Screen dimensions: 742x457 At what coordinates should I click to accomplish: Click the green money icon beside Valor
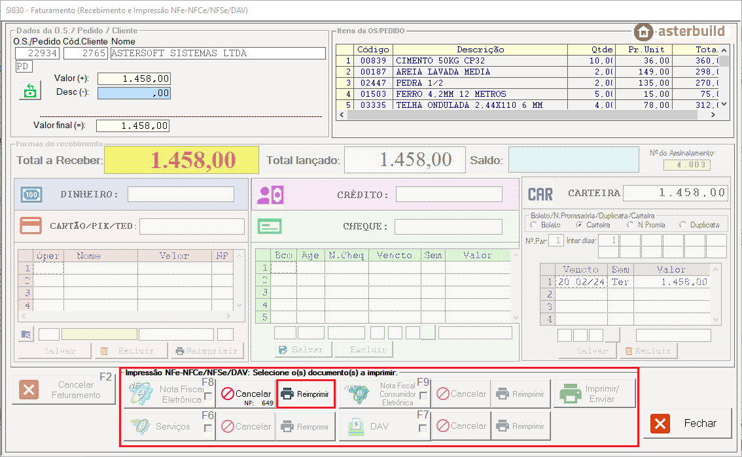point(29,91)
